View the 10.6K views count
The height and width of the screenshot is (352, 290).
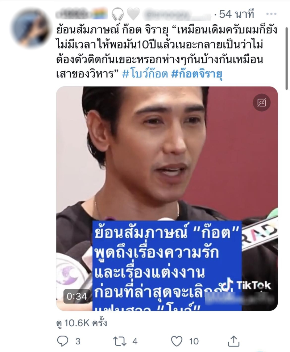[82, 323]
